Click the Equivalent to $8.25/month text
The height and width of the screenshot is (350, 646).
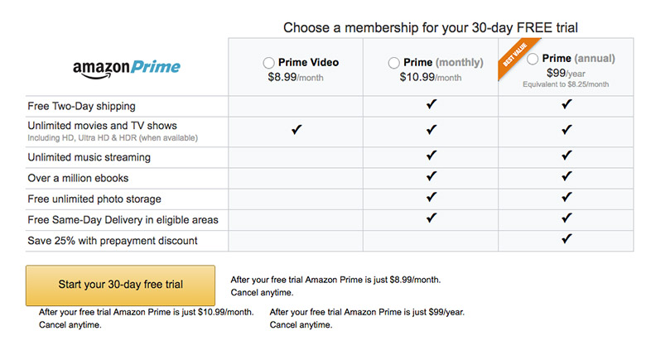pyautogui.click(x=566, y=84)
